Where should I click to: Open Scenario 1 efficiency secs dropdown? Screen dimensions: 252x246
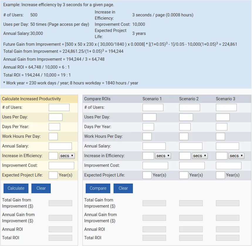(x=163, y=156)
